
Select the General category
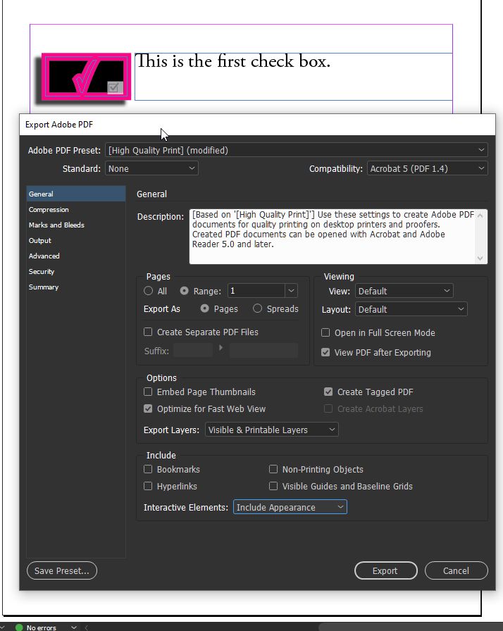tap(76, 194)
